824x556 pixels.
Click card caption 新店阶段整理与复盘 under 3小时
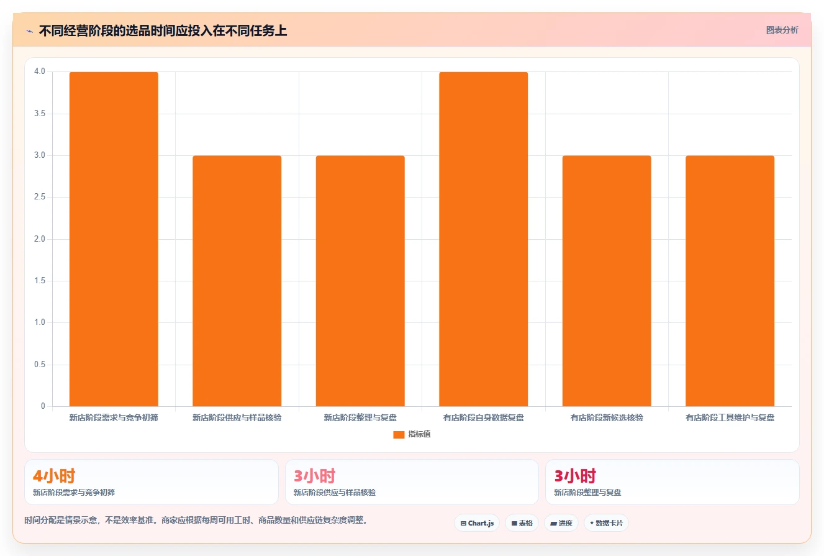point(587,493)
